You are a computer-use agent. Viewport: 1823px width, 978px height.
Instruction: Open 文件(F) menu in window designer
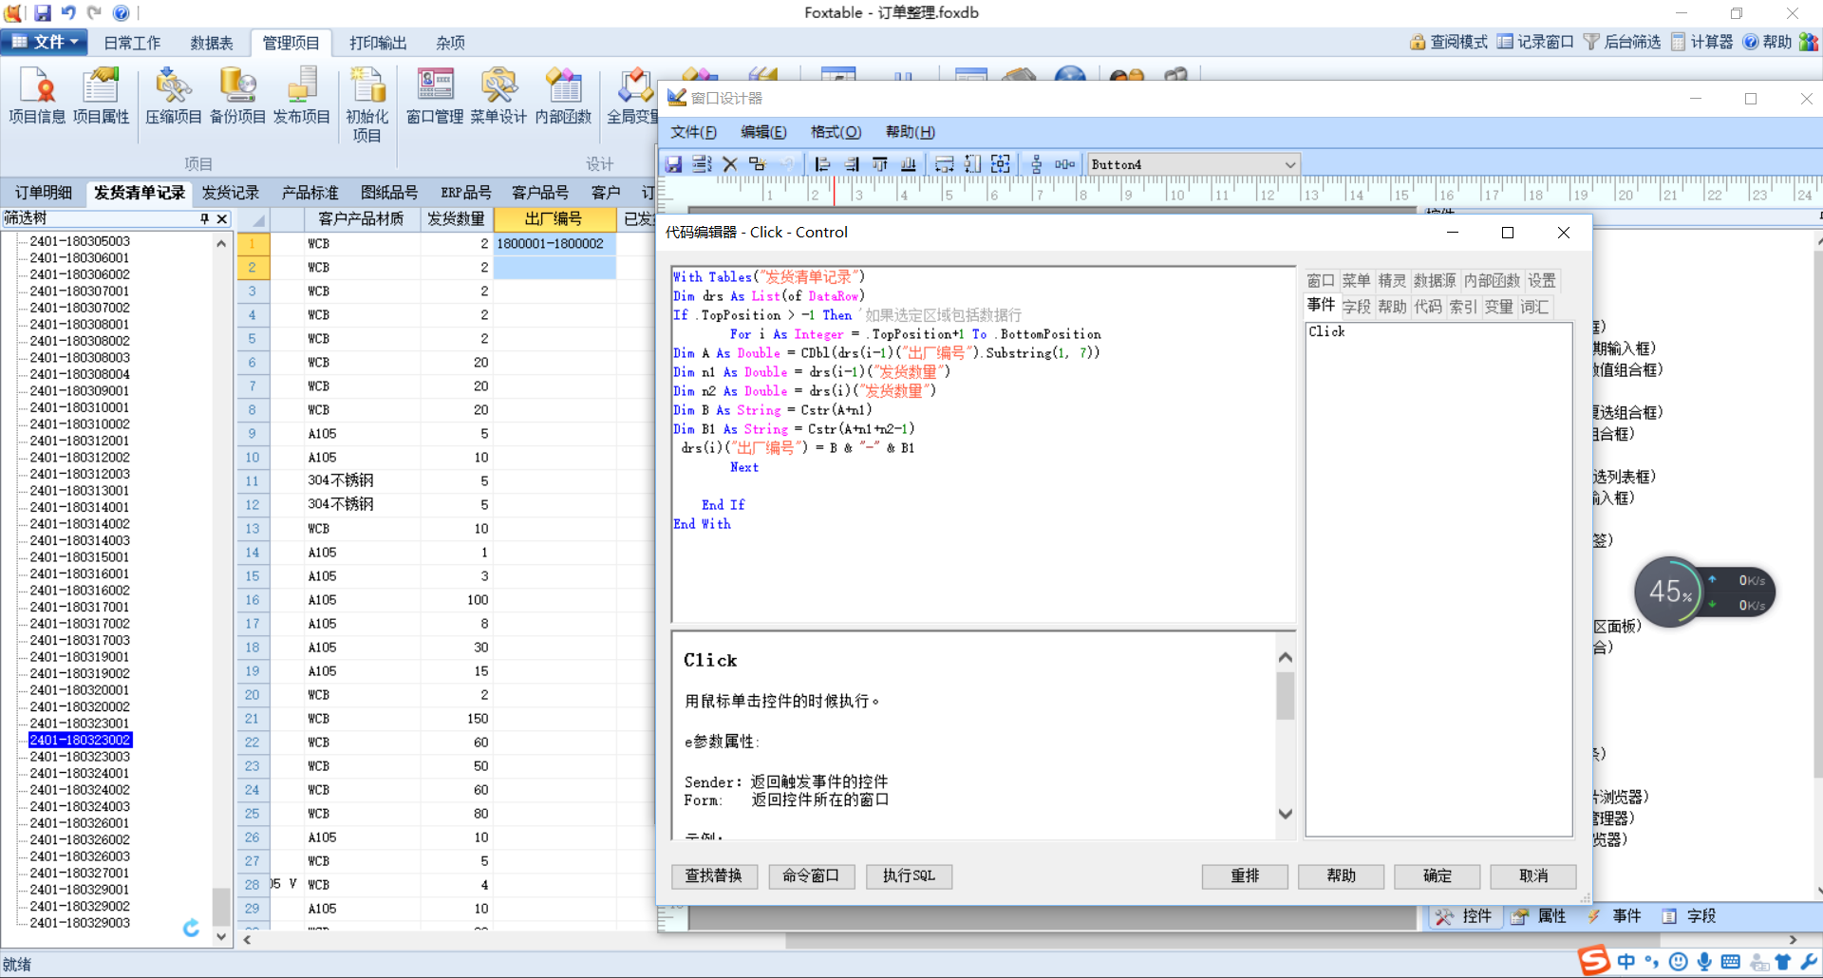click(693, 132)
